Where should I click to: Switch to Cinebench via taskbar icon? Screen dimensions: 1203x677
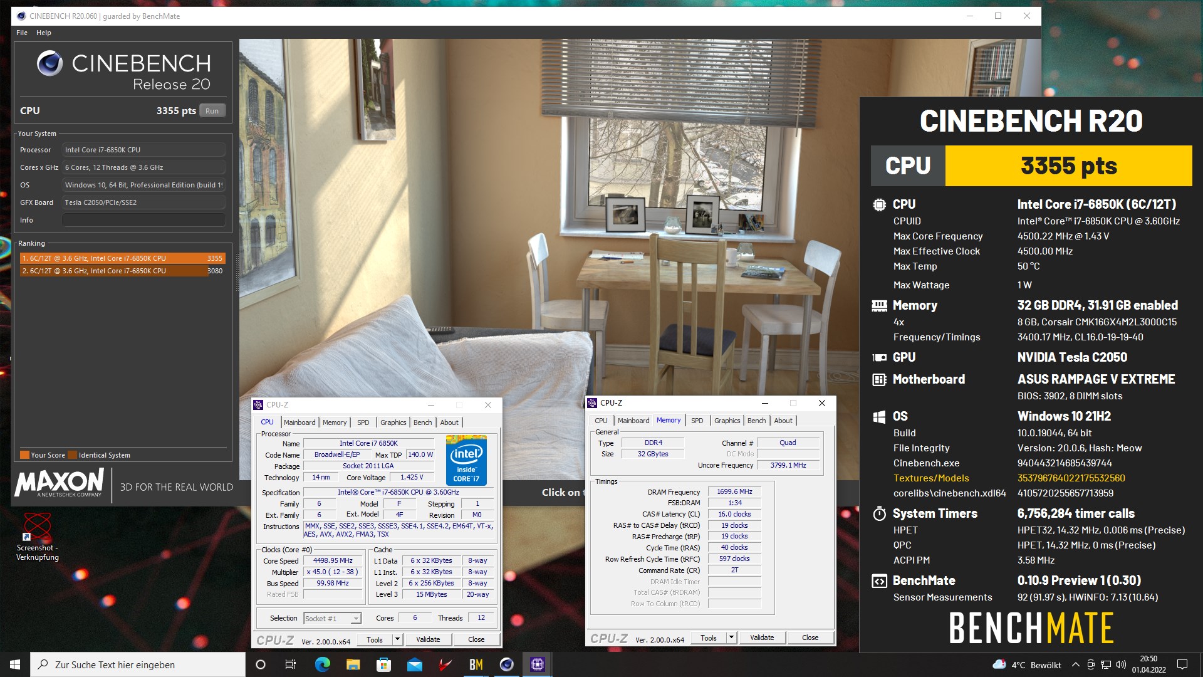(x=507, y=664)
